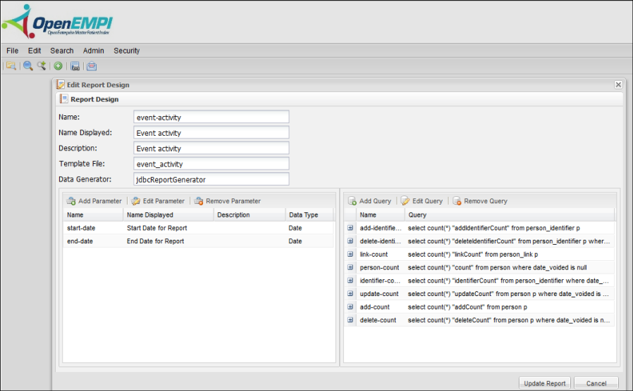
Task: Click parameter Name column header
Action: click(x=93, y=215)
